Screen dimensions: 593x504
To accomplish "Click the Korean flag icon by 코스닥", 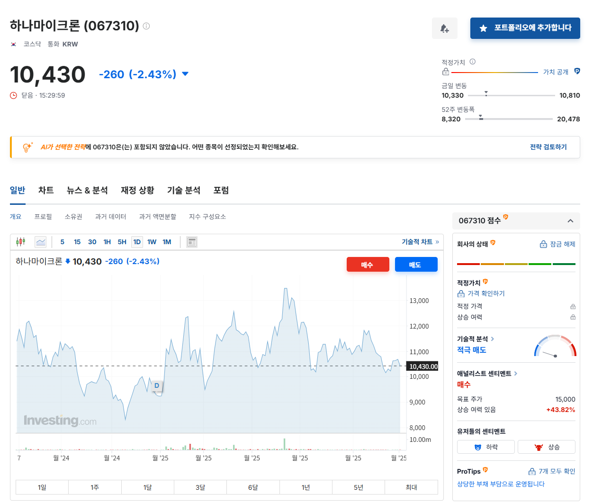I will [x=14, y=44].
